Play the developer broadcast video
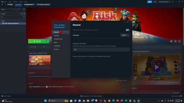184x103 pixels. click(x=157, y=67)
